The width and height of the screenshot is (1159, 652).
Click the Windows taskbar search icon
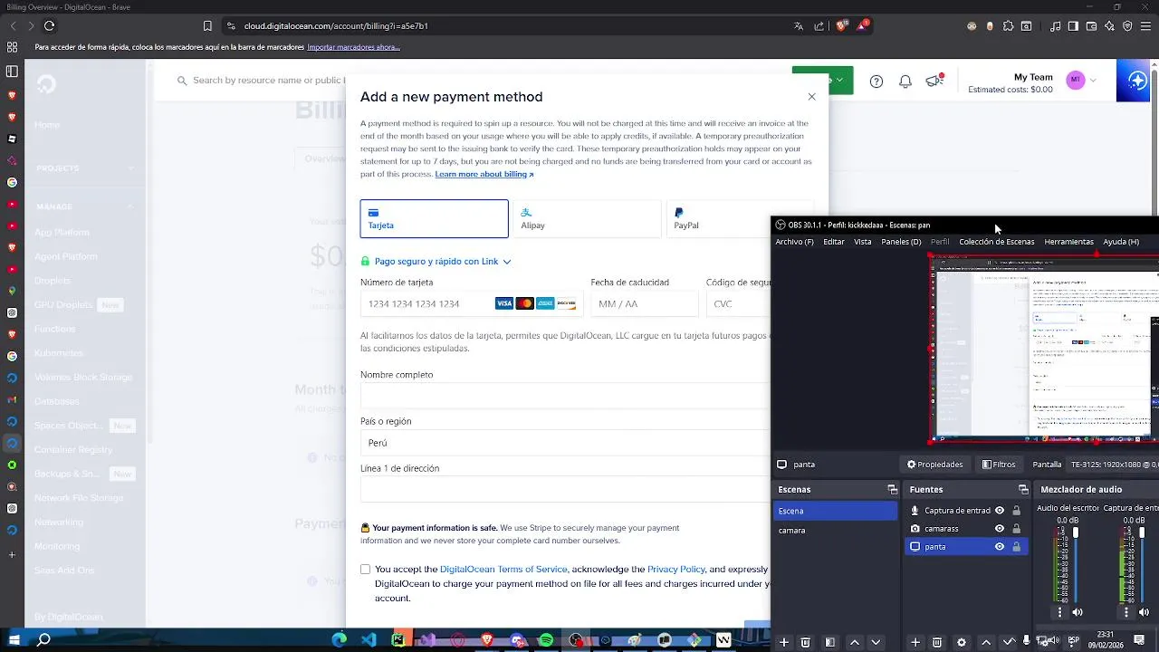(x=43, y=640)
